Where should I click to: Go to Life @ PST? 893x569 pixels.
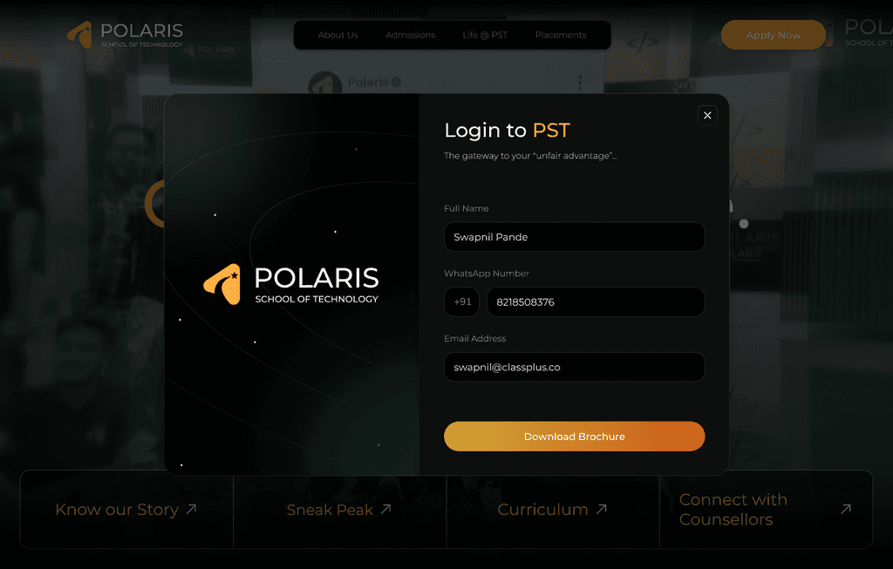click(x=485, y=35)
